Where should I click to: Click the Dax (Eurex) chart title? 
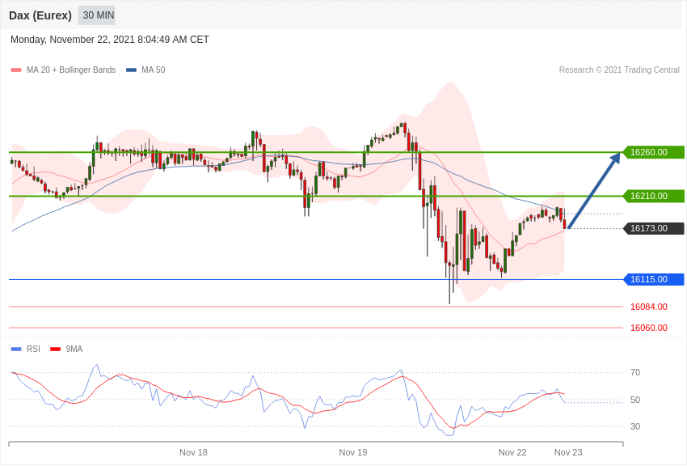pos(40,15)
